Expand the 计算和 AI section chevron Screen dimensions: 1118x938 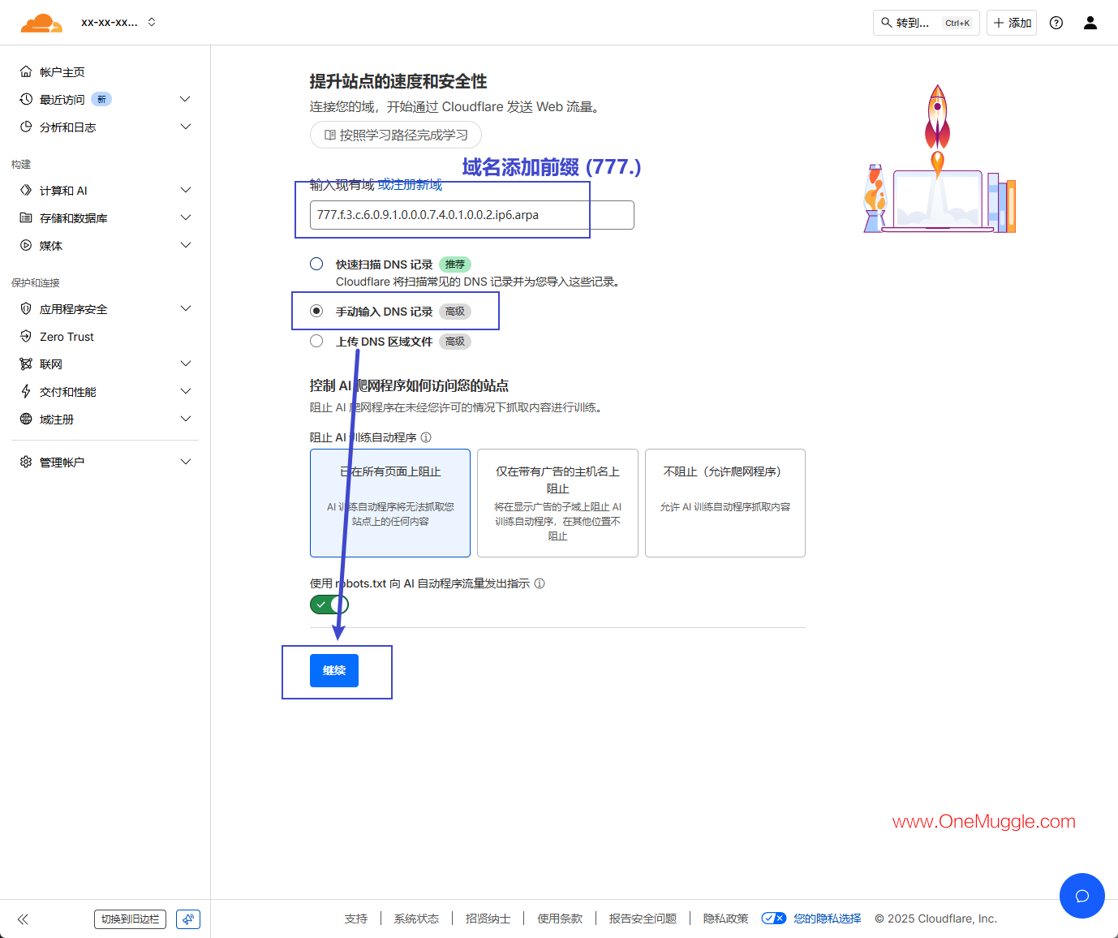click(185, 190)
